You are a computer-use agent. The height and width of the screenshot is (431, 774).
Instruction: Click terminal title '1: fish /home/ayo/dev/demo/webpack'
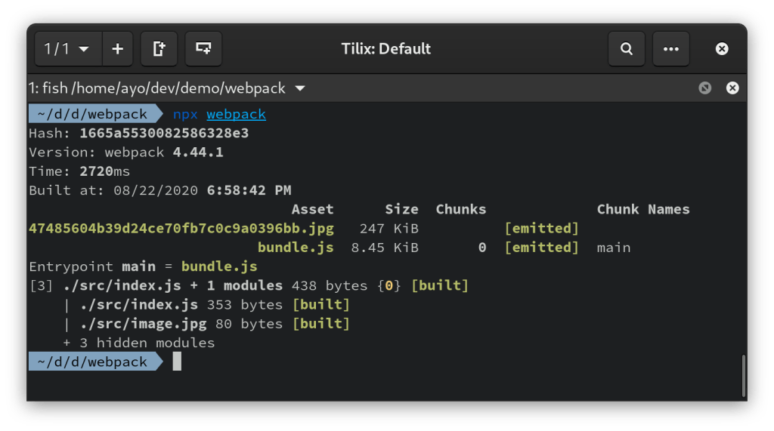click(157, 88)
